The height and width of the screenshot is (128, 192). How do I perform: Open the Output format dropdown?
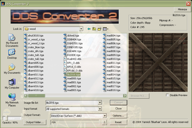pos(105,115)
